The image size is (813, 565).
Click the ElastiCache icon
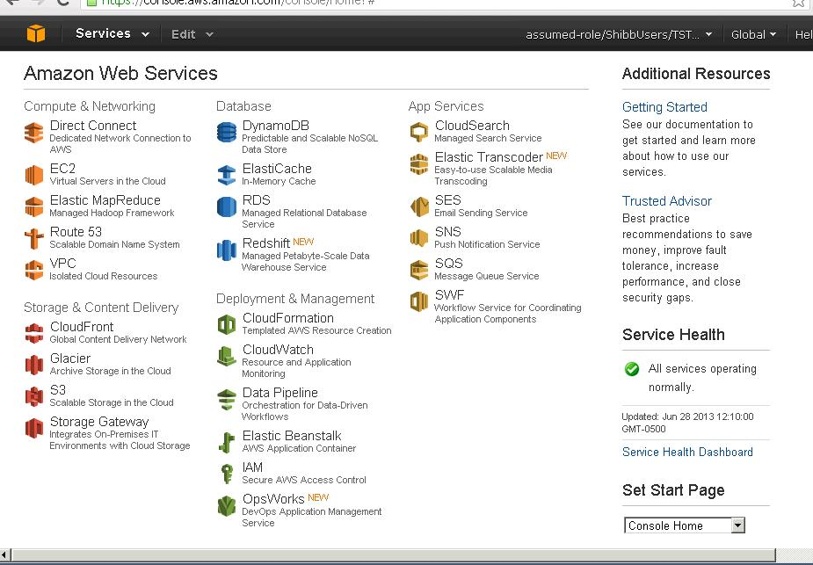click(227, 175)
